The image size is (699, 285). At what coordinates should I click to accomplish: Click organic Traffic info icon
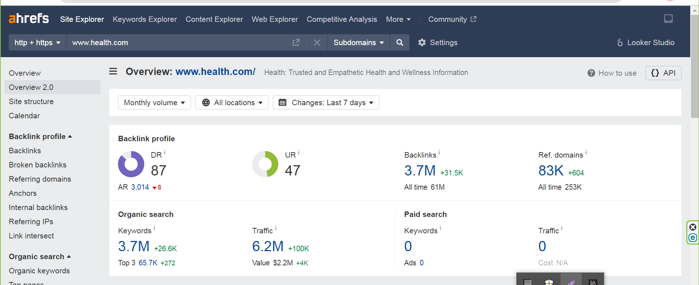[x=276, y=228]
